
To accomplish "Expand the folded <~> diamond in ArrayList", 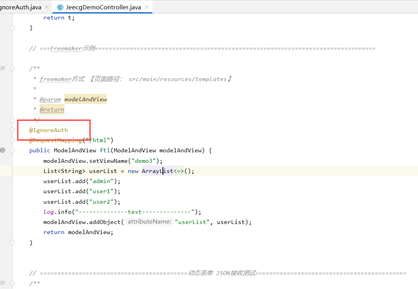I will (179, 171).
